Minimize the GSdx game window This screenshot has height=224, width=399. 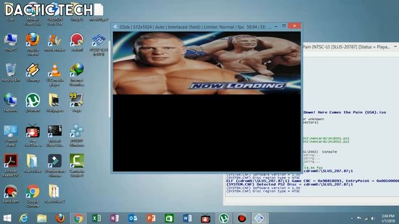pos(276,26)
